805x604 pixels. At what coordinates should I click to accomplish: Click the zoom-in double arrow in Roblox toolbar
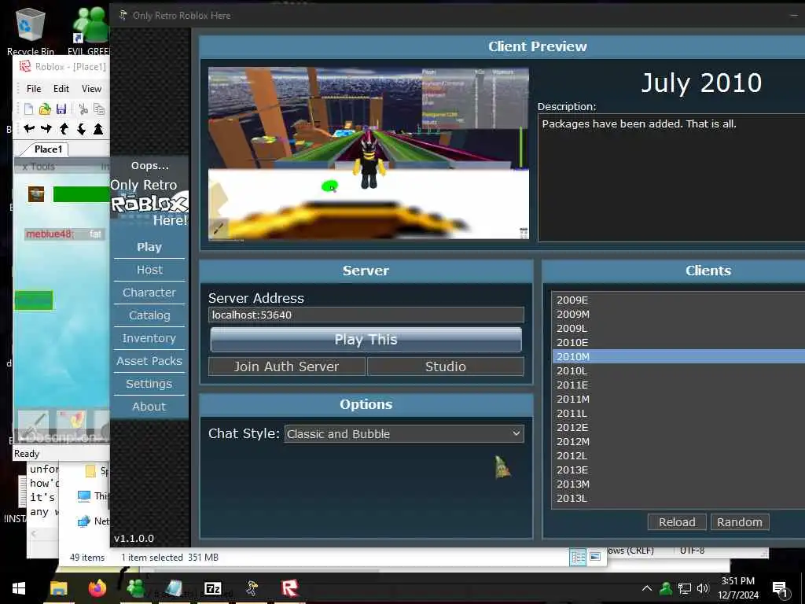[x=98, y=128]
